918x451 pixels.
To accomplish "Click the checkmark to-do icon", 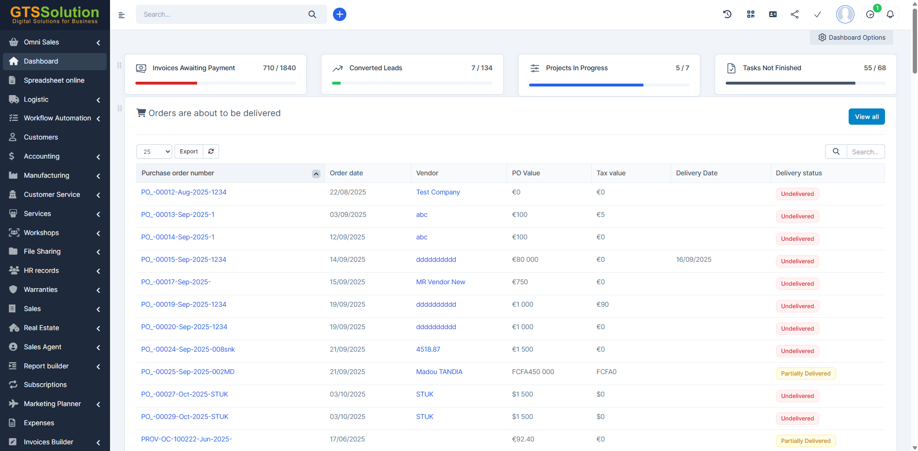I will click(818, 14).
